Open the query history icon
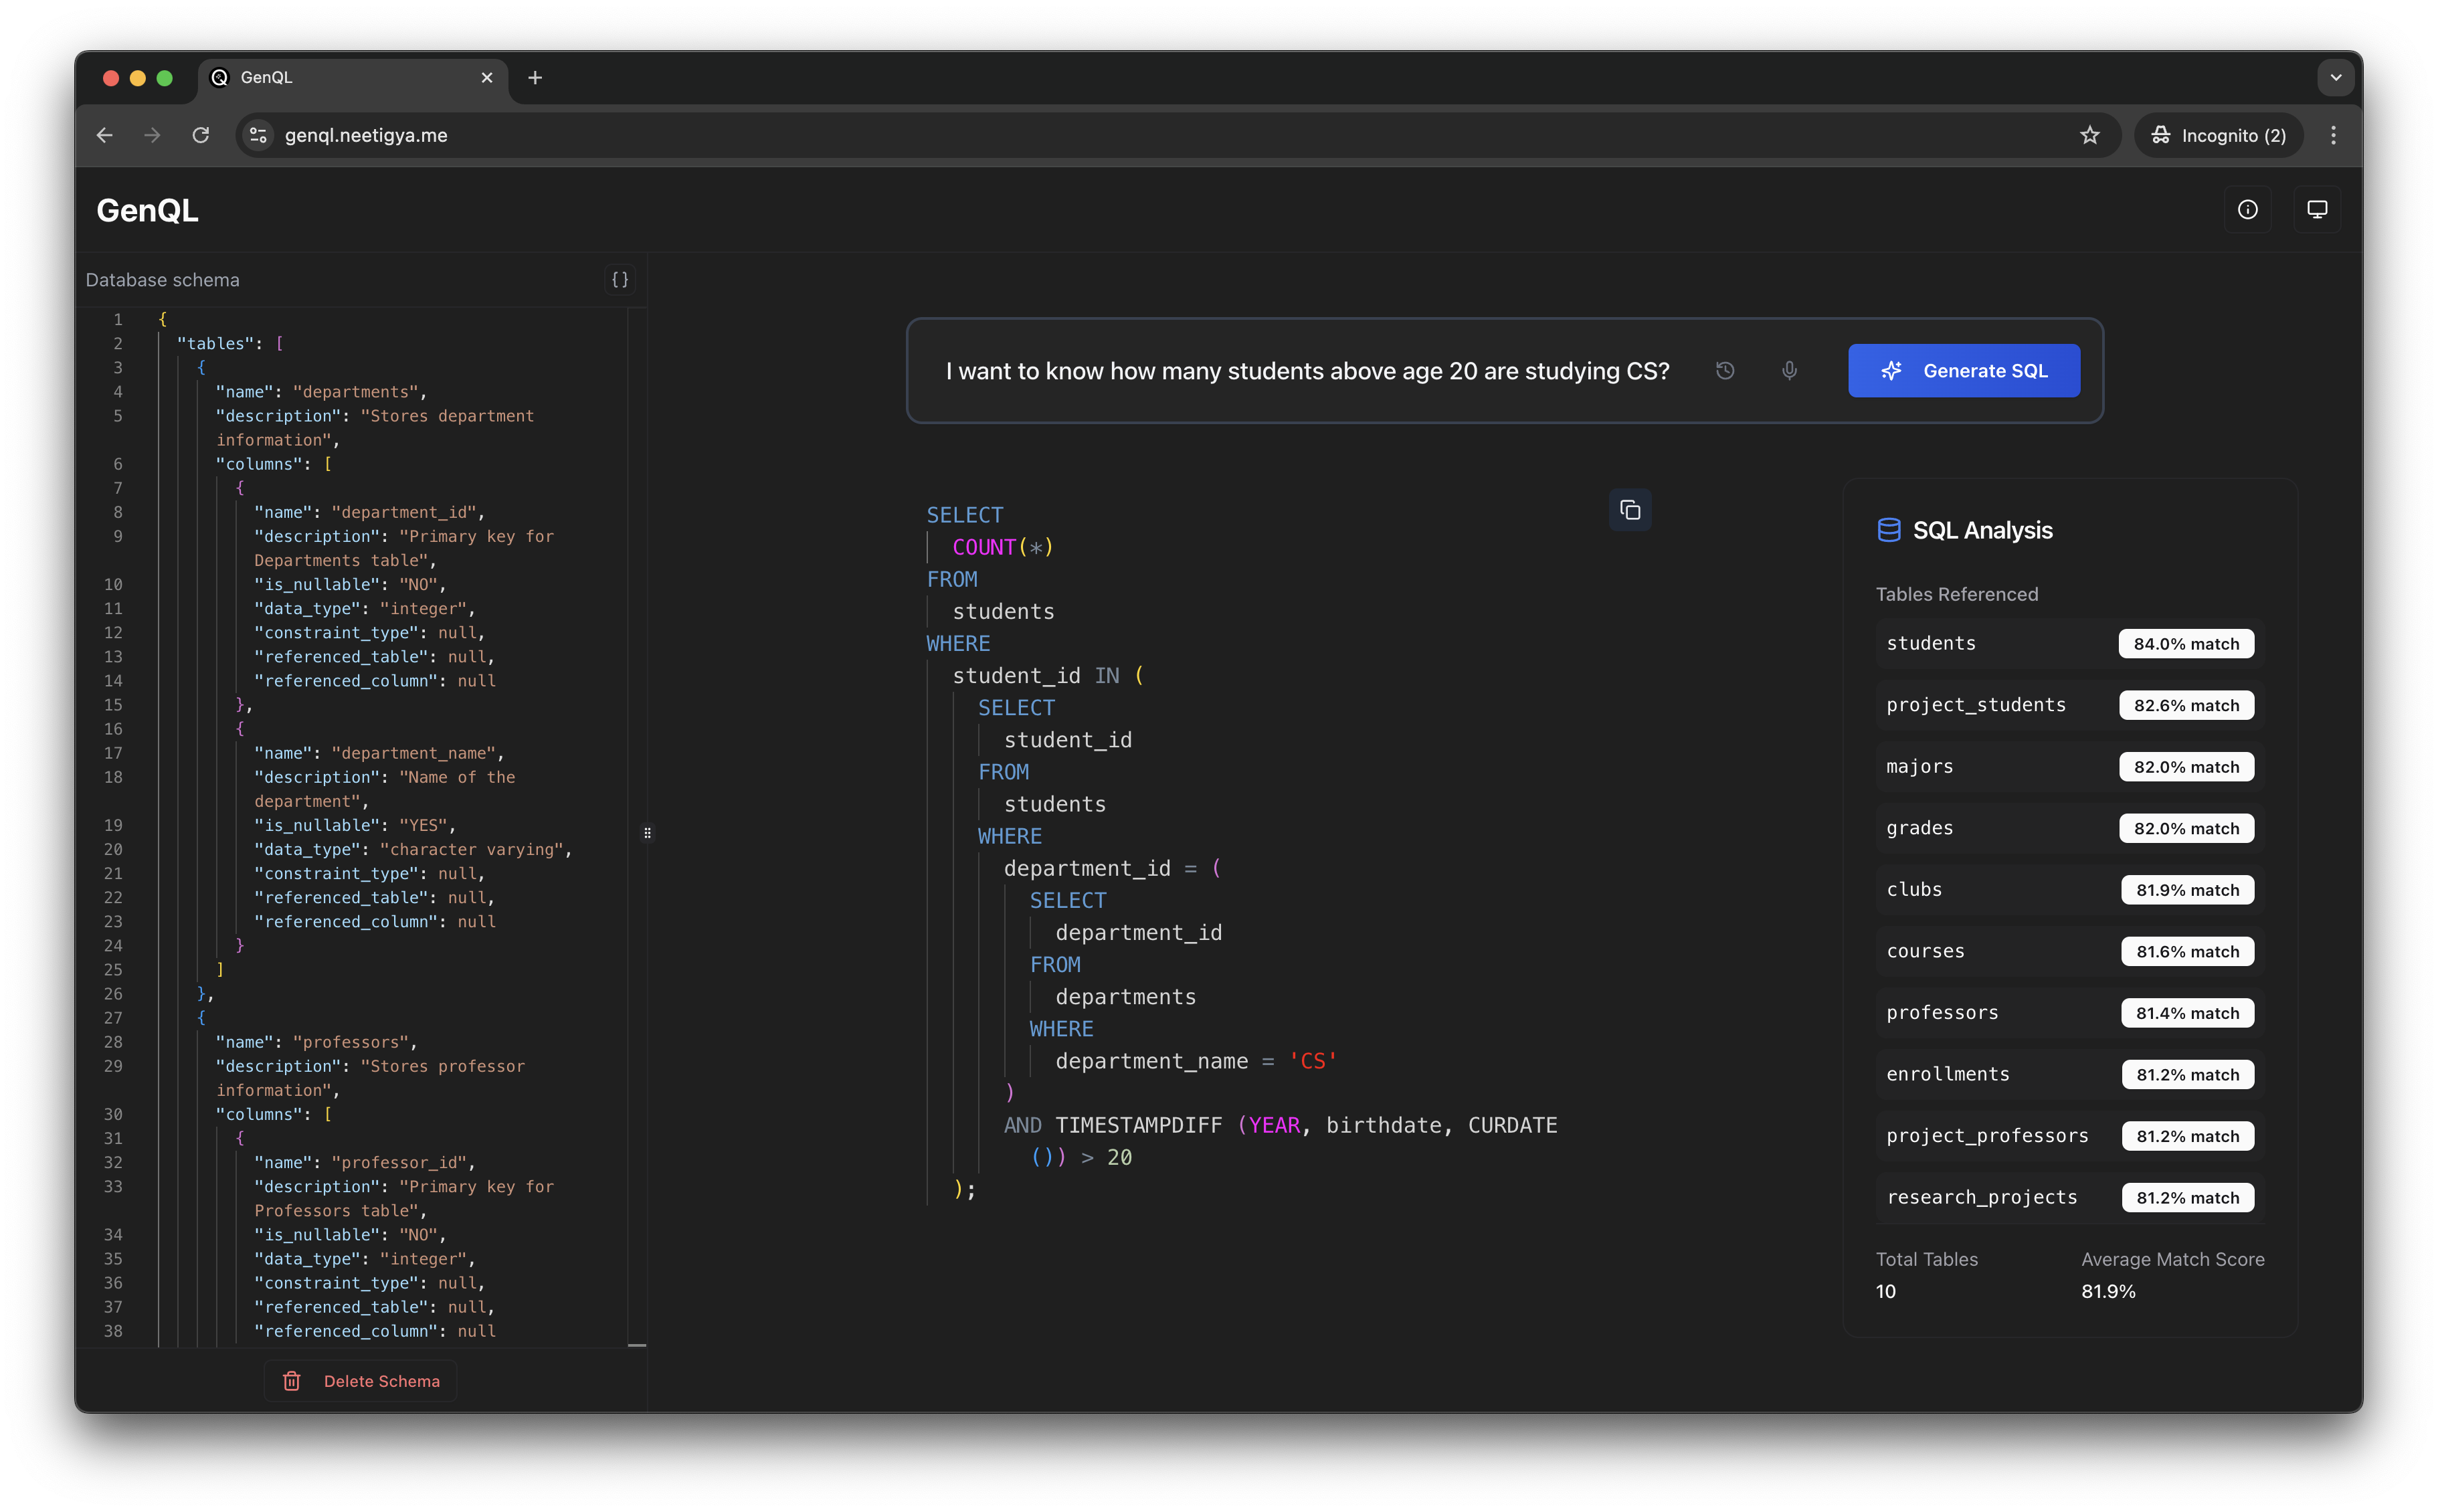 [x=1725, y=371]
